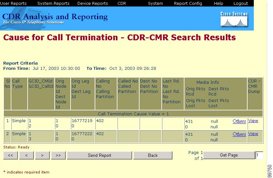The height and width of the screenshot is (178, 273).
Task: Go to first page with << button
Action: pyautogui.click(x=10, y=155)
